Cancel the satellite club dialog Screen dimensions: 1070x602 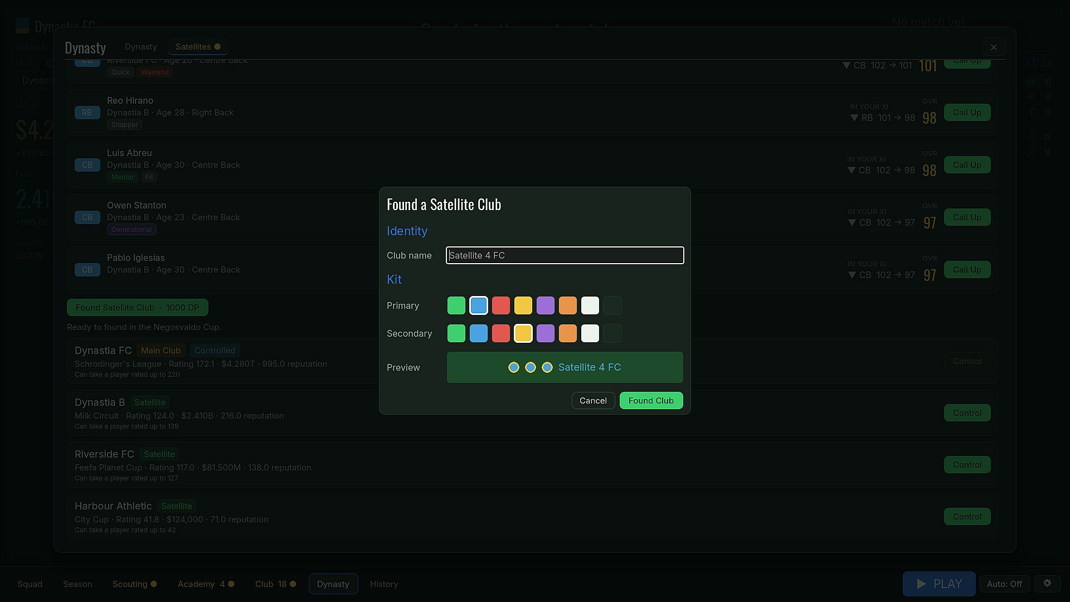[x=593, y=401]
